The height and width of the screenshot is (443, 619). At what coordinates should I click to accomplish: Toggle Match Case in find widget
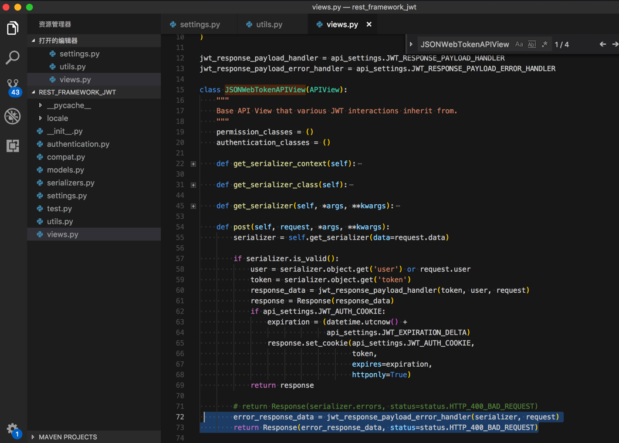point(519,45)
